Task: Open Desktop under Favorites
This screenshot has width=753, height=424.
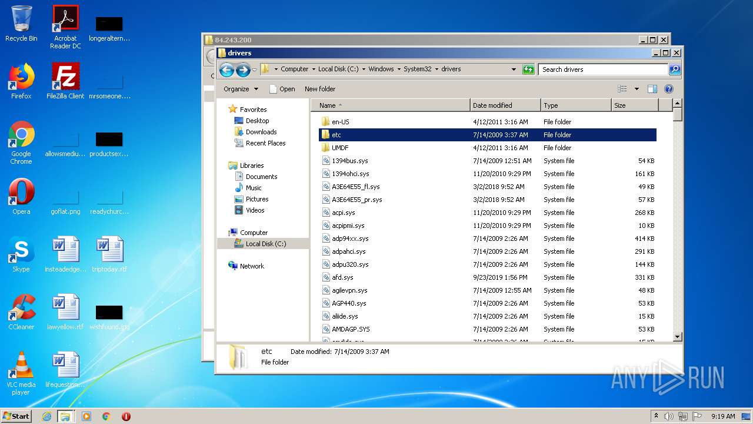Action: 257,121
